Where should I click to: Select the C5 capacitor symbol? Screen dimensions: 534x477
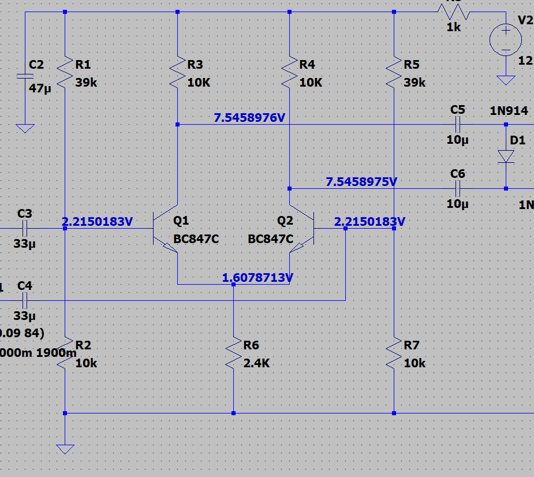click(x=458, y=124)
